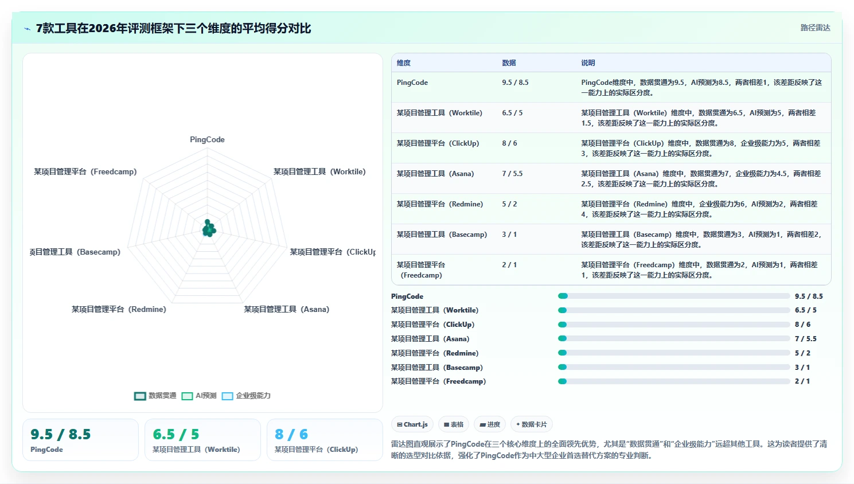Click the Basecamp table row name

click(x=442, y=235)
